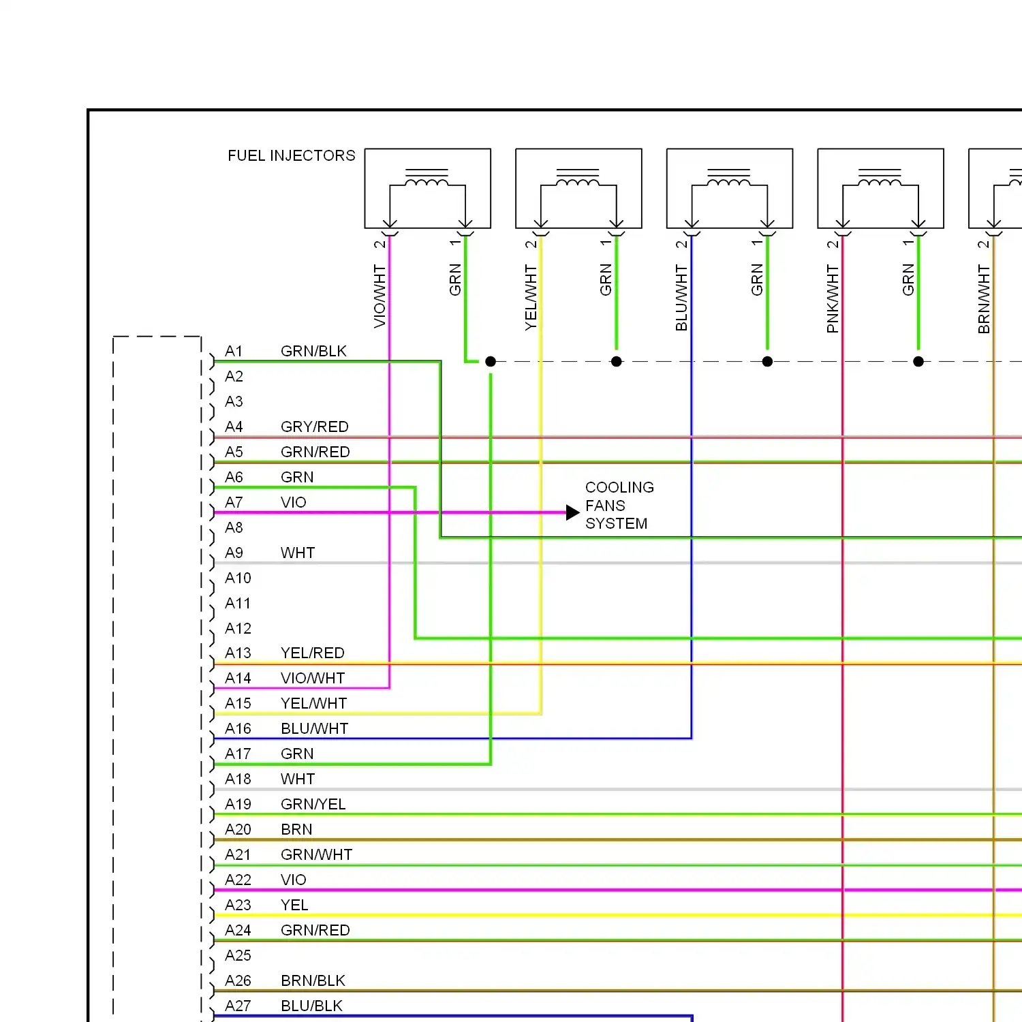This screenshot has height=1022, width=1022.
Task: Select connector pin label A3
Action: pyautogui.click(x=234, y=402)
